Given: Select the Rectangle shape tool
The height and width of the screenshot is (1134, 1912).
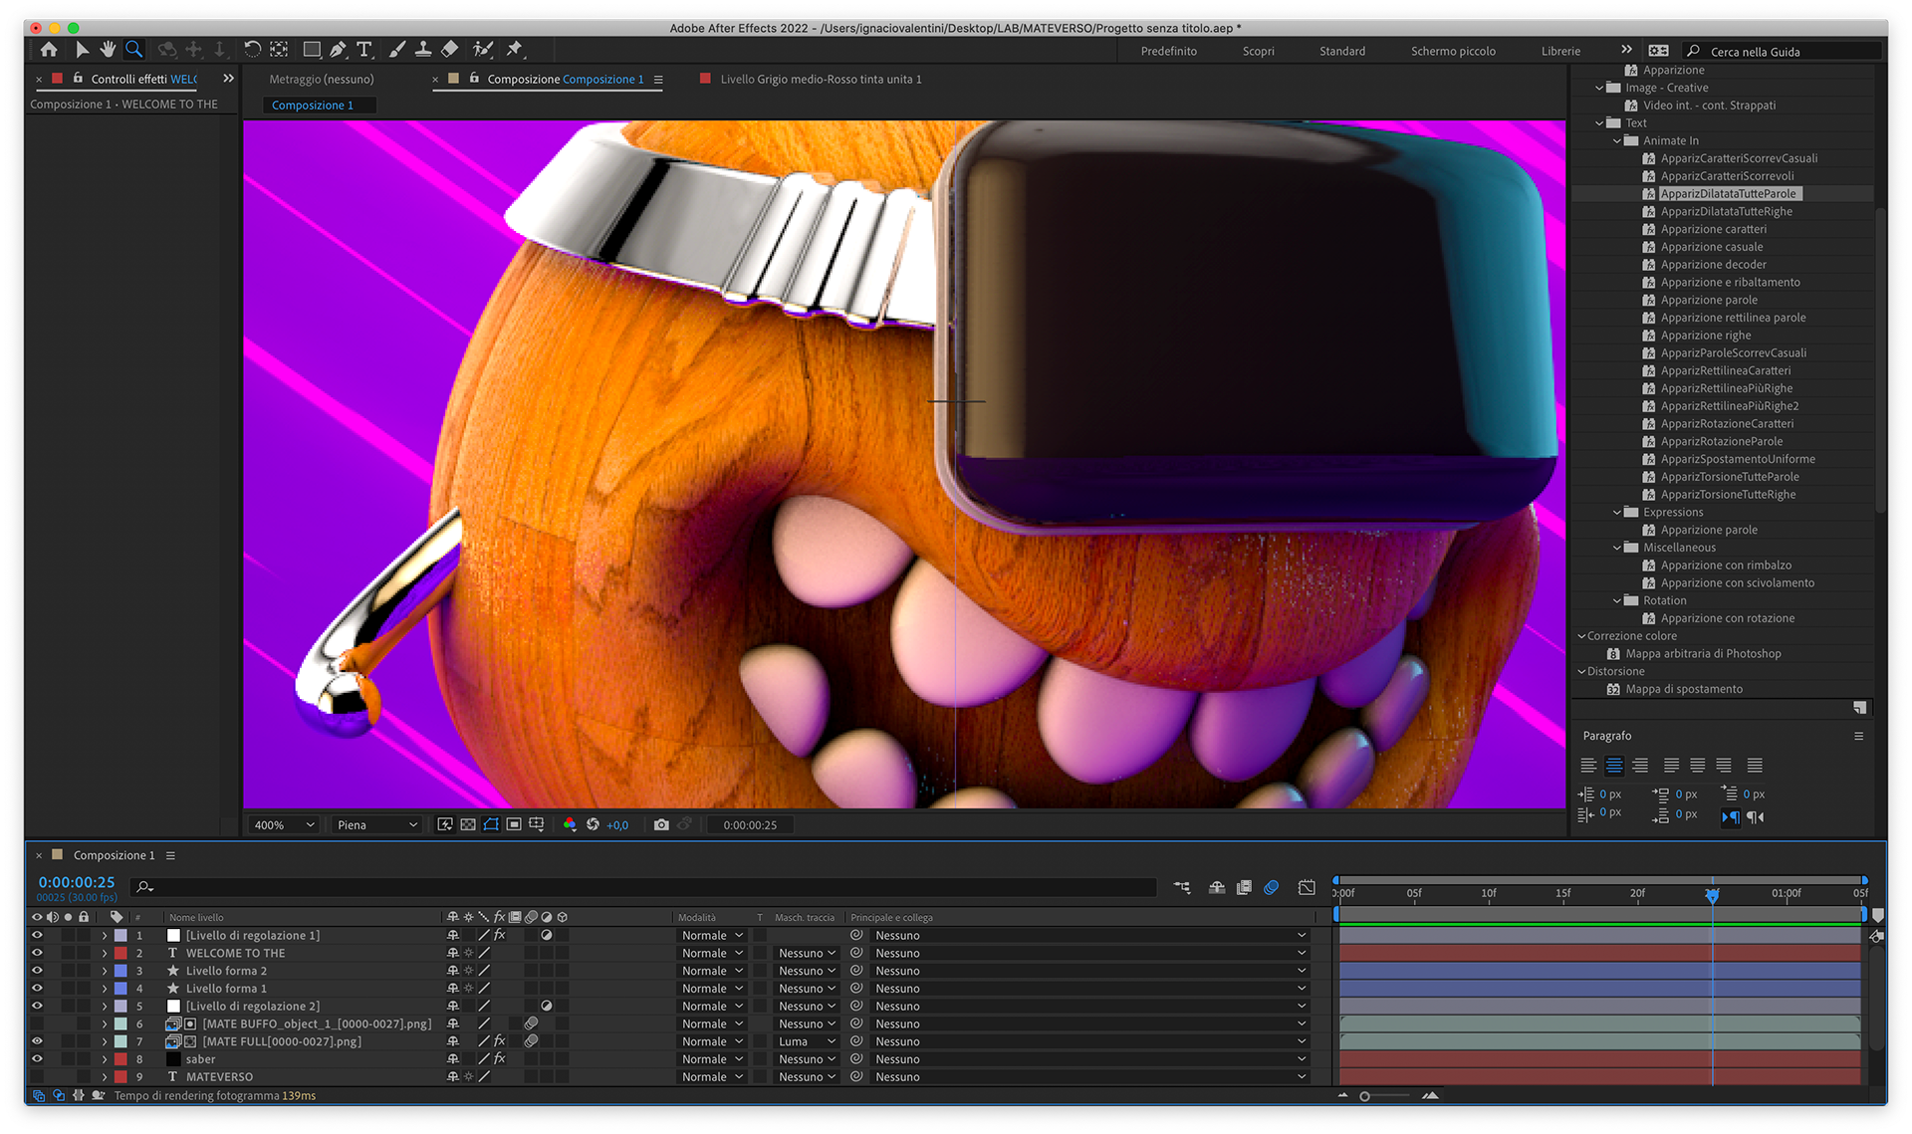Looking at the screenshot, I should (312, 49).
